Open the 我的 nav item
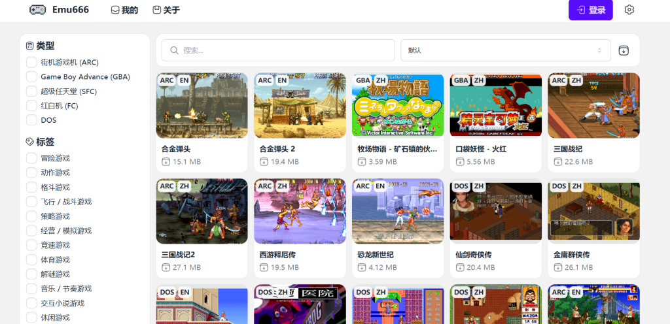Viewport: 670px width, 324px height. click(x=124, y=10)
